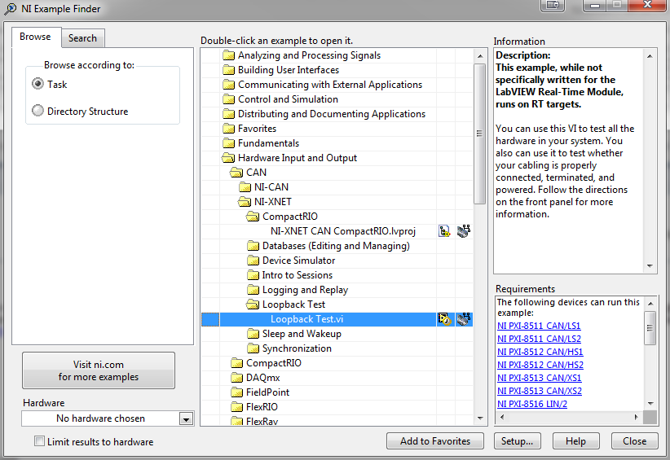Enable Limit results to hardware checkbox
The height and width of the screenshot is (460, 670).
(x=39, y=441)
